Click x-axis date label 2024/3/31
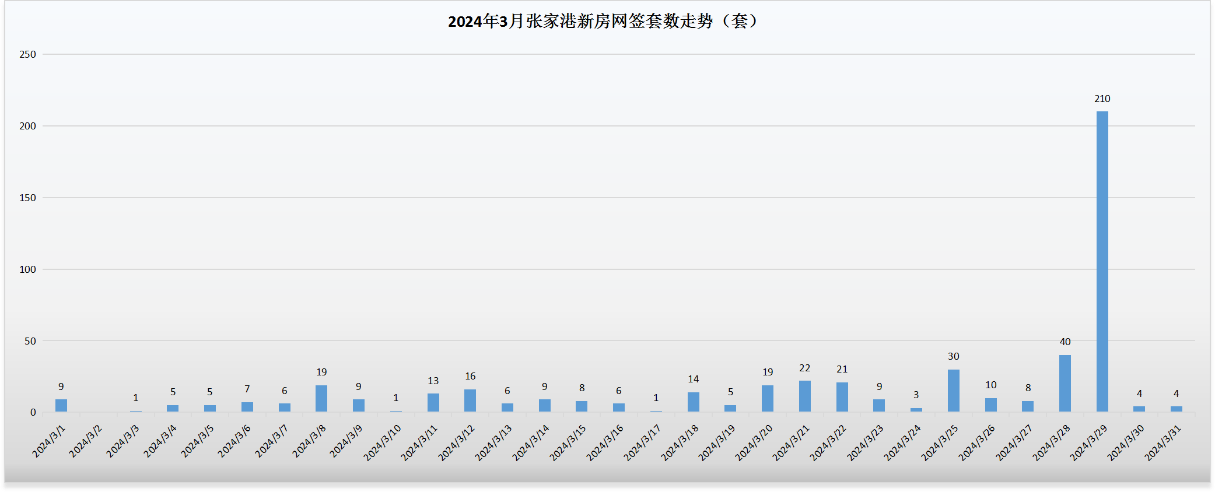The width and height of the screenshot is (1215, 492). point(1163,442)
